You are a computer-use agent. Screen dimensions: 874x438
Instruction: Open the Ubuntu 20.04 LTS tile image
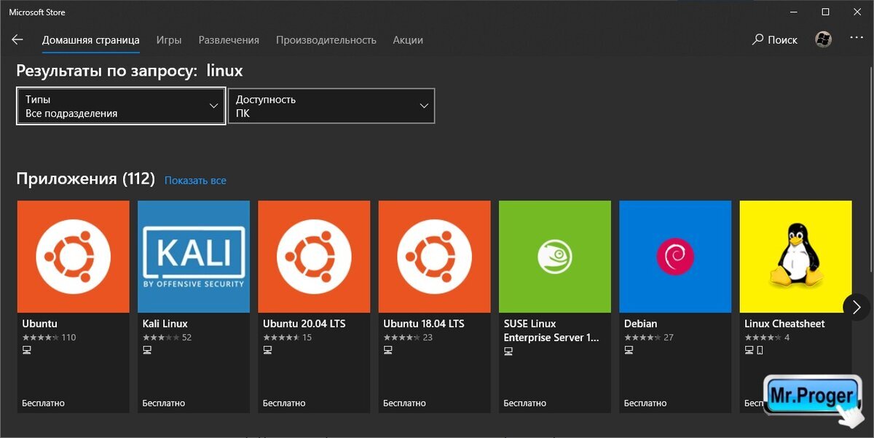point(314,257)
